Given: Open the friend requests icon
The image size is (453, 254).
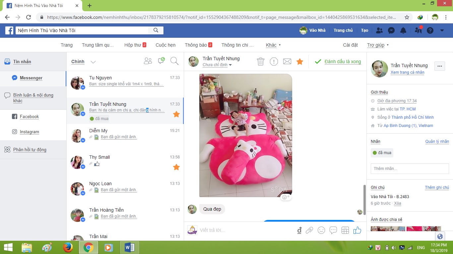Looking at the screenshot, I should [x=379, y=30].
